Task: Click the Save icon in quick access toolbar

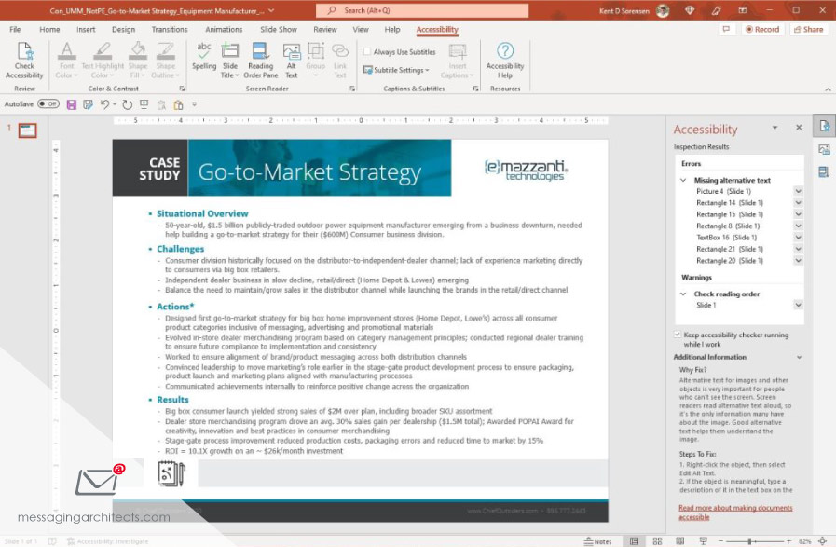Action: pos(71,104)
